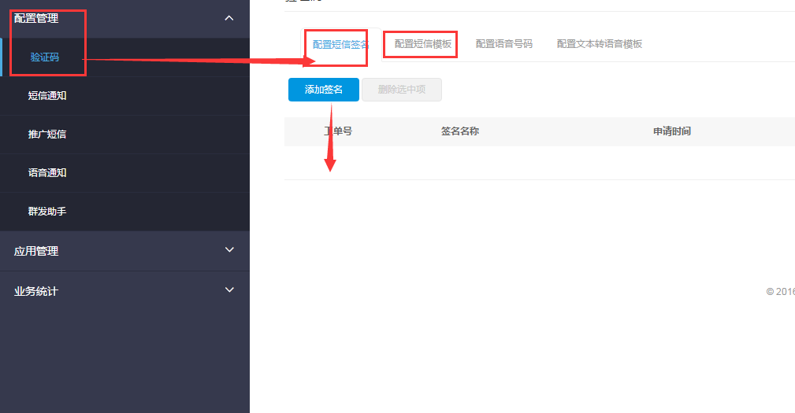Click the blue 添加签名 button
The height and width of the screenshot is (413, 795).
pos(324,90)
